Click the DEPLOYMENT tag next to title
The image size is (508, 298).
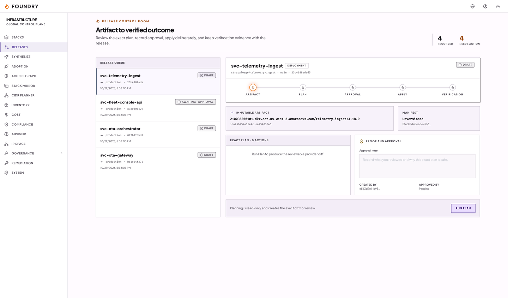point(297,66)
